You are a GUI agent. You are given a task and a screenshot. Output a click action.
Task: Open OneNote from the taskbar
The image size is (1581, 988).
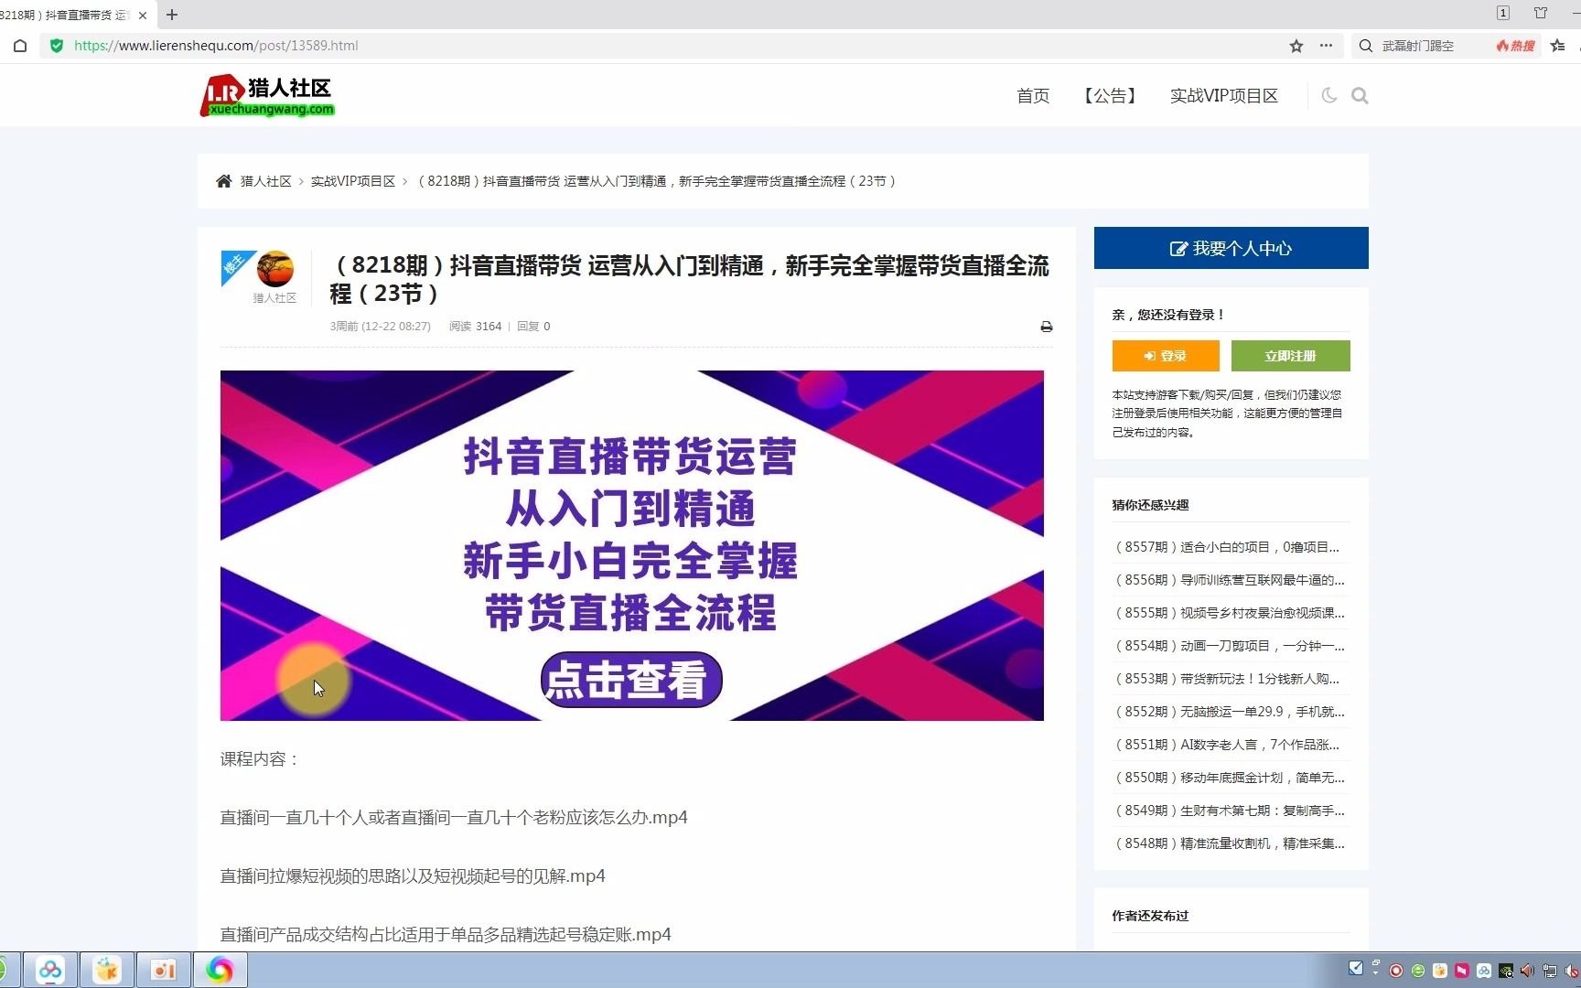[163, 970]
